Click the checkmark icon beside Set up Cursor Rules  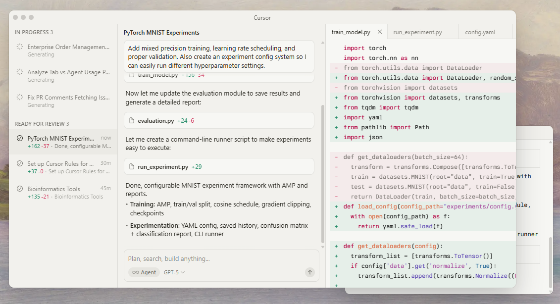(x=20, y=163)
